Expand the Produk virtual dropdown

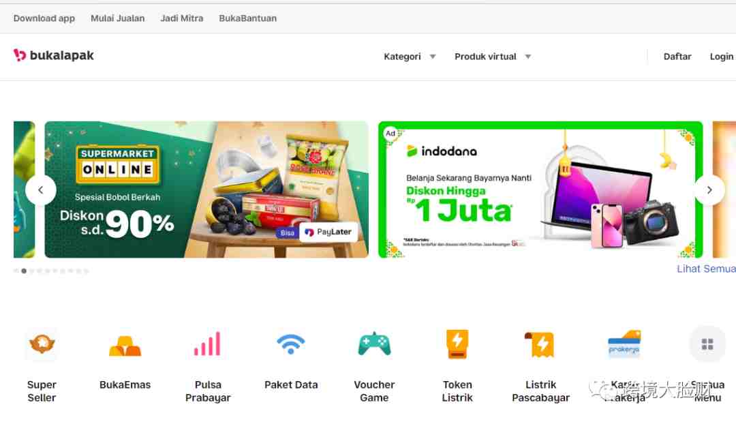pos(493,57)
